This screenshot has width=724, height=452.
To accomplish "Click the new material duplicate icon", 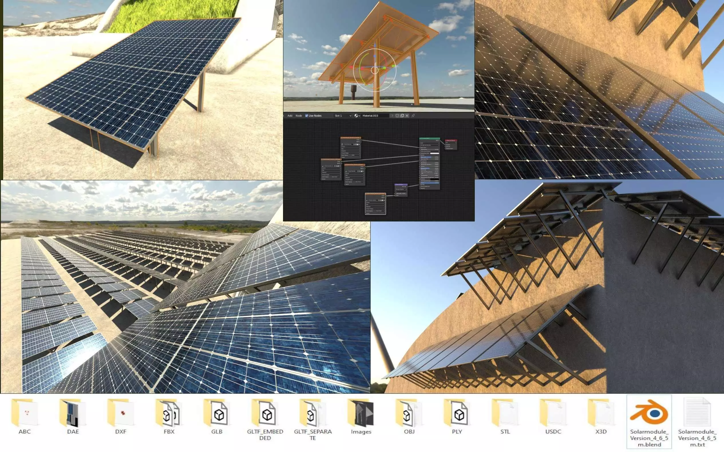I will click(402, 116).
